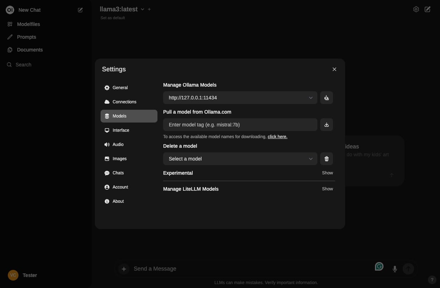This screenshot has width=440, height=288.
Task: Click the download icon next to Ollama URL
Action: [x=326, y=98]
